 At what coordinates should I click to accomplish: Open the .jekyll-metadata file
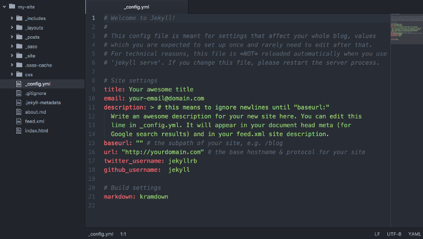pyautogui.click(x=42, y=103)
